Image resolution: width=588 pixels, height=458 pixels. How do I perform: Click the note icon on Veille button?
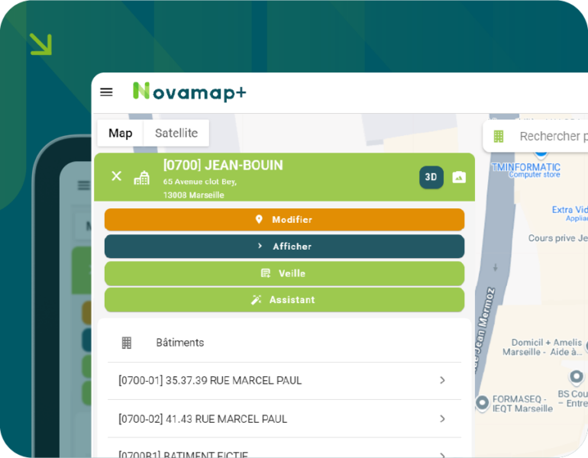pyautogui.click(x=266, y=273)
